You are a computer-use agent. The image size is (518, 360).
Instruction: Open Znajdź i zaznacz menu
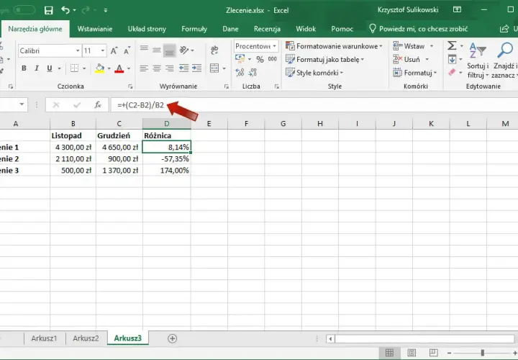point(504,60)
